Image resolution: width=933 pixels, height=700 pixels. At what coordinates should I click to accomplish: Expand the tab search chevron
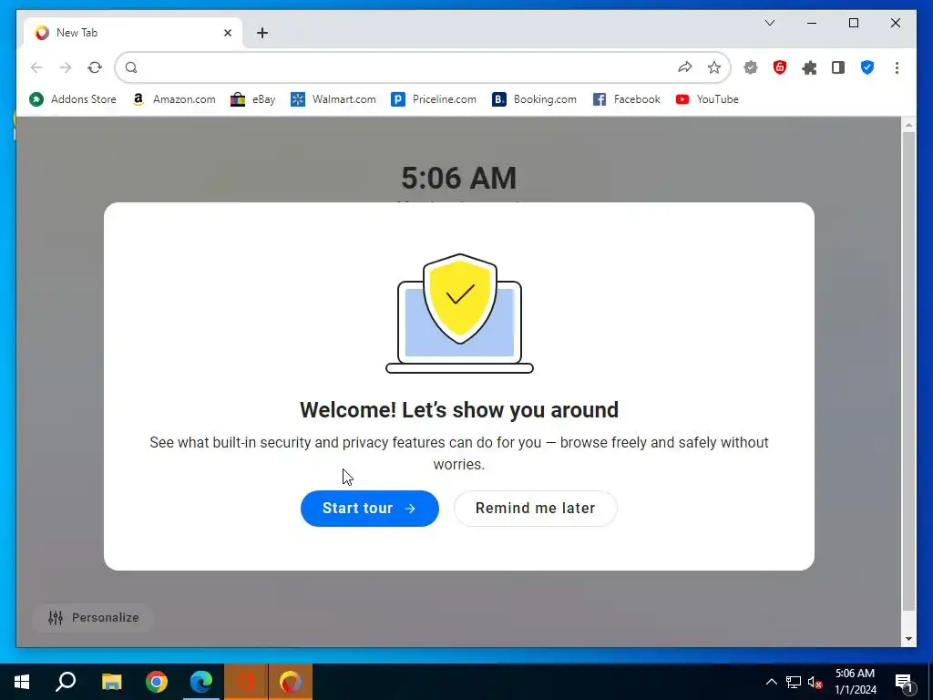click(769, 23)
